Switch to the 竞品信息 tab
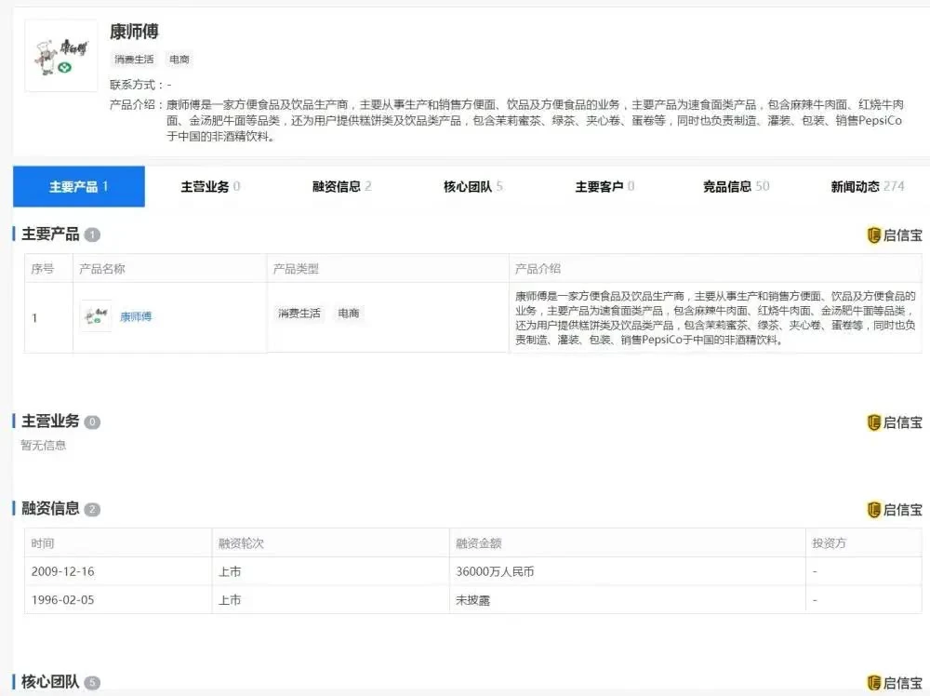Screen dimensions: 930x696 coord(736,187)
